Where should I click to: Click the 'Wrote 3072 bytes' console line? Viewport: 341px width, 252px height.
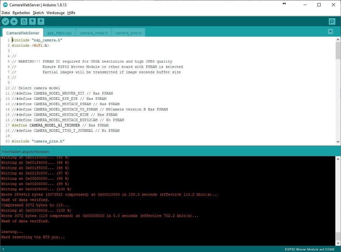coord(100,216)
